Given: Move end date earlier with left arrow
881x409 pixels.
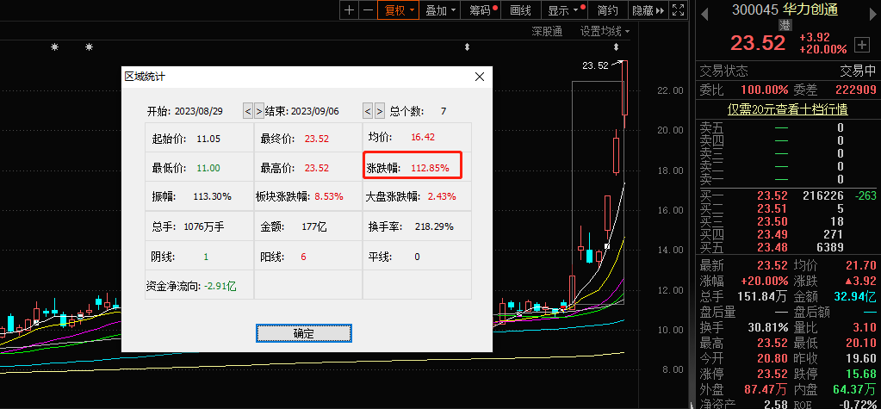Looking at the screenshot, I should click(x=368, y=111).
